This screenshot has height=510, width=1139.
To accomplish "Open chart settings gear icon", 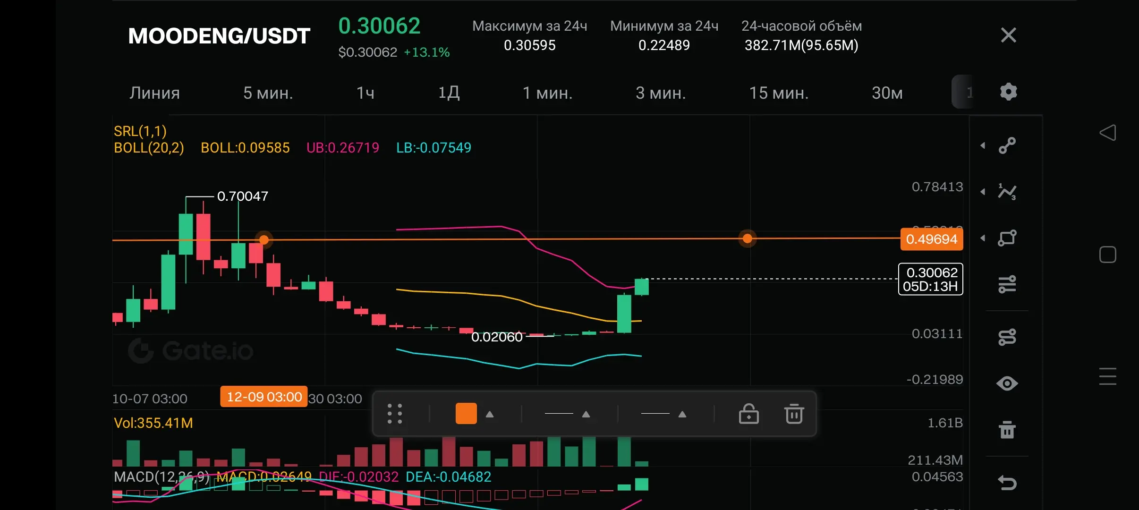I will click(x=1008, y=92).
